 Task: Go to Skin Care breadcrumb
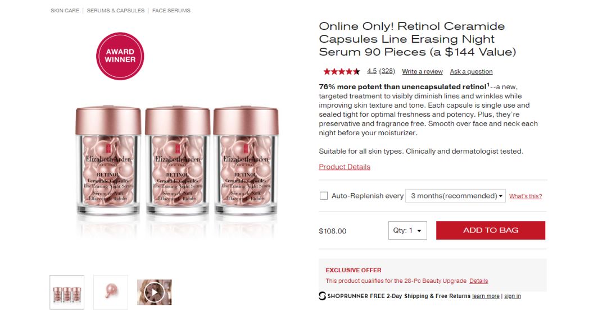[65, 11]
